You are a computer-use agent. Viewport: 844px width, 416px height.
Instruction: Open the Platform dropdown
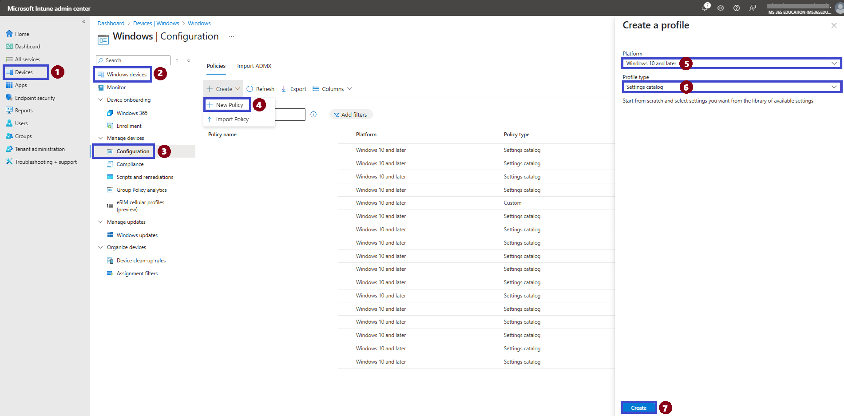click(x=731, y=63)
